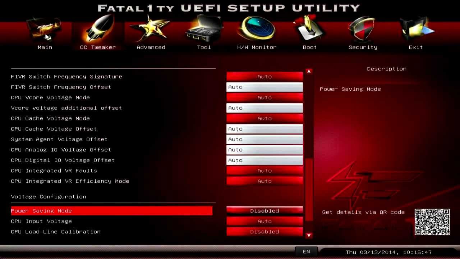Click the date and time display
The height and width of the screenshot is (259, 460).
point(388,252)
